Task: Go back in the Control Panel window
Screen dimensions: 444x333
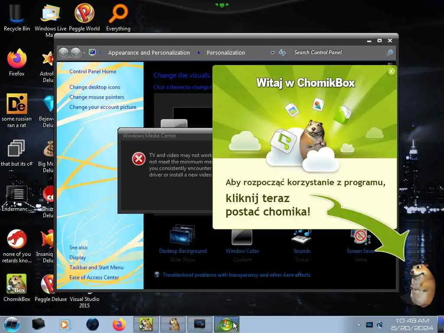Action: coord(63,52)
